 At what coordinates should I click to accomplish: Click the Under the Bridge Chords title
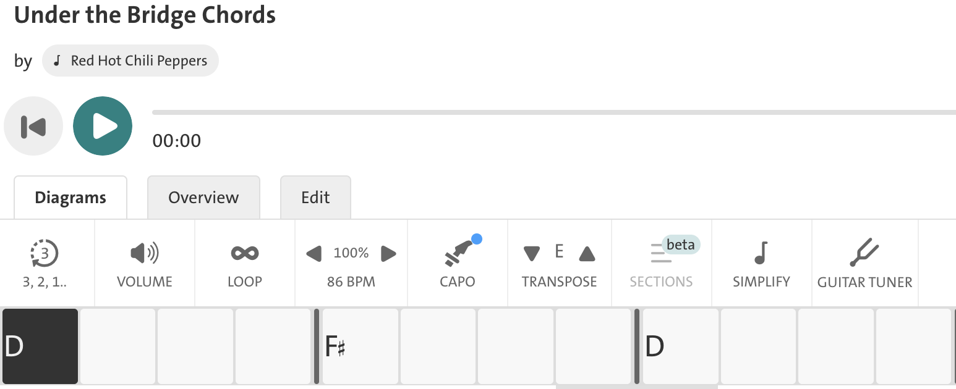click(x=145, y=15)
